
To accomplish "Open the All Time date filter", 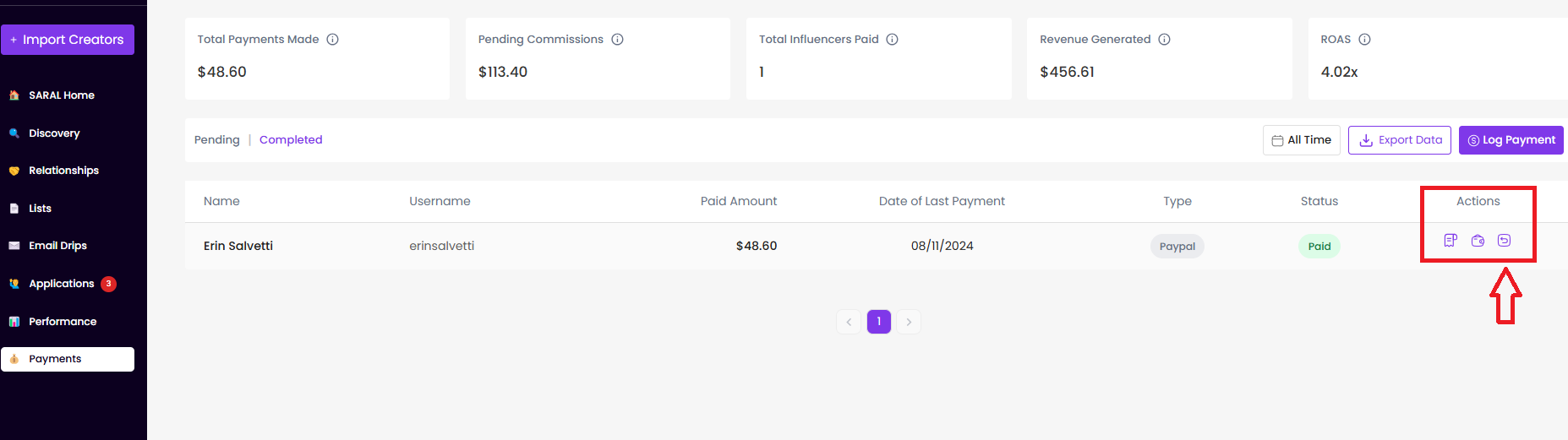I will click(1302, 140).
